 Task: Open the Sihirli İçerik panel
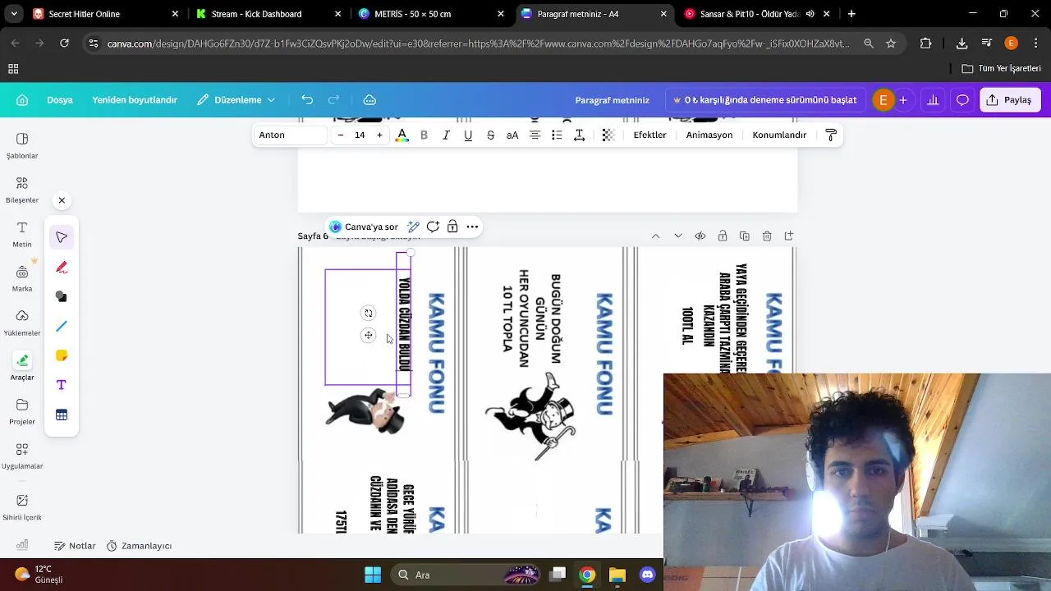pos(22,506)
